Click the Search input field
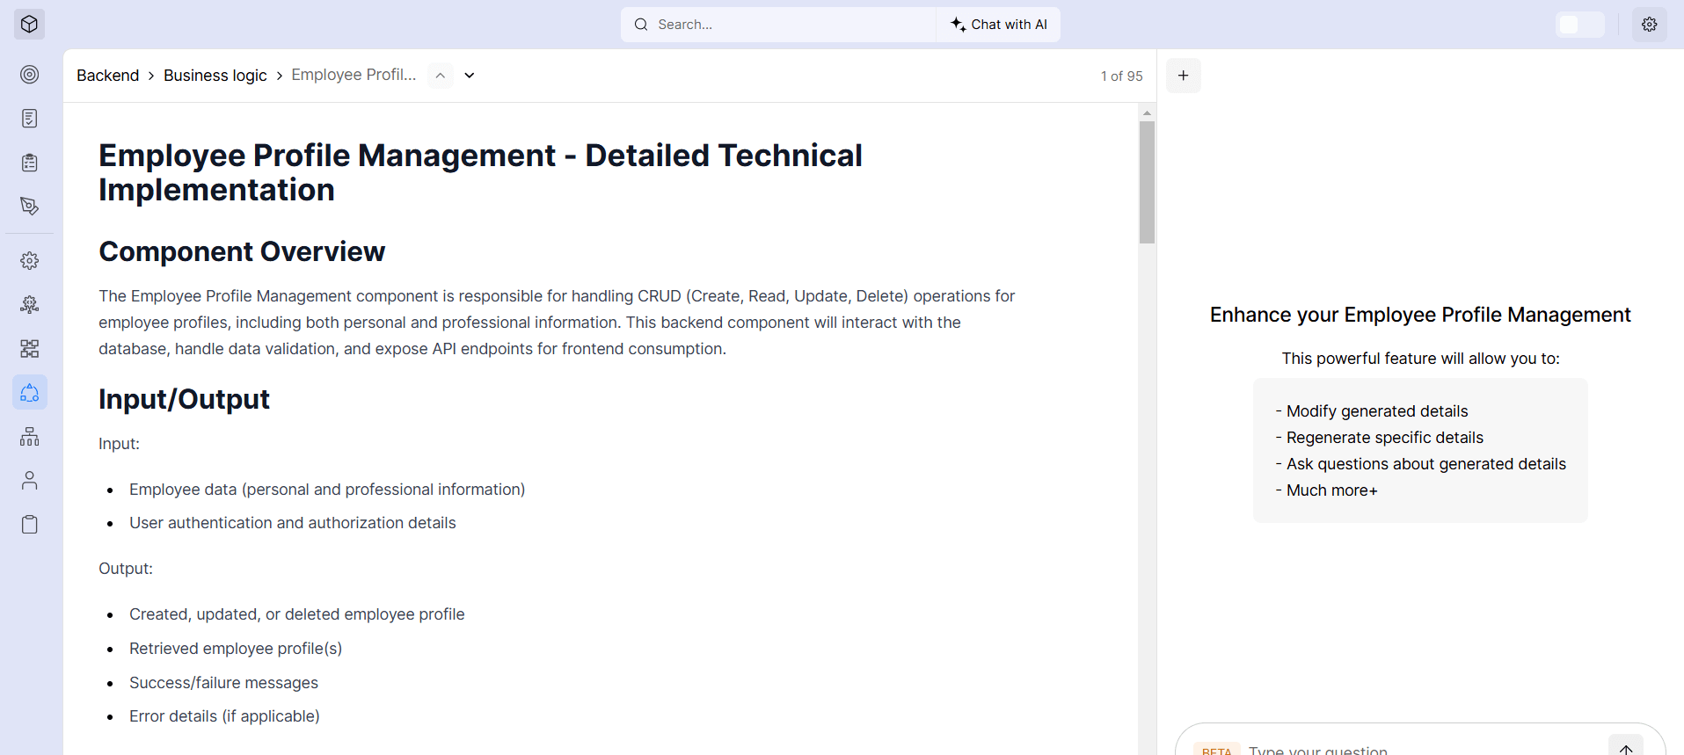The height and width of the screenshot is (755, 1684). click(778, 25)
